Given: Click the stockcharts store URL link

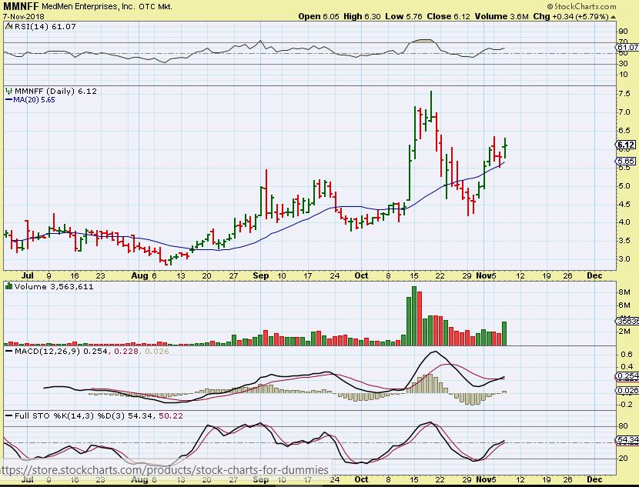Looking at the screenshot, I should (164, 470).
